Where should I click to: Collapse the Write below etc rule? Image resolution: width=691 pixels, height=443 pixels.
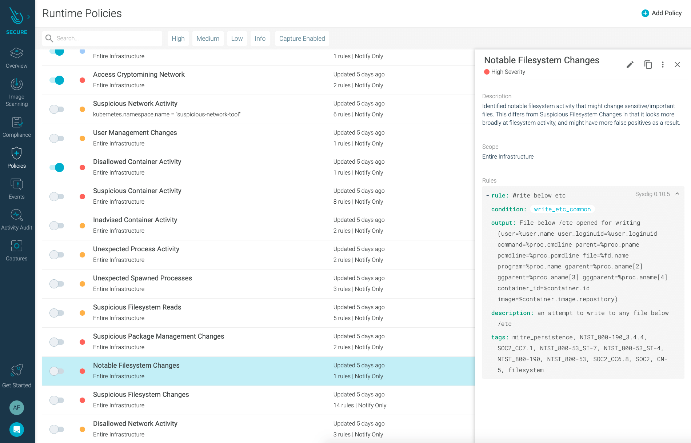point(677,194)
